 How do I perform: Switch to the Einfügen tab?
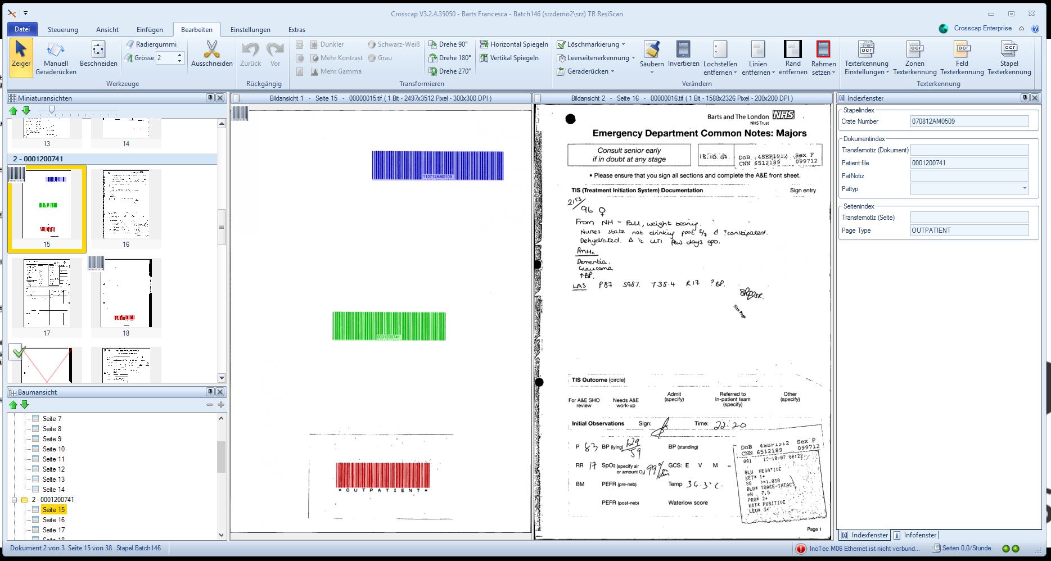pyautogui.click(x=150, y=30)
